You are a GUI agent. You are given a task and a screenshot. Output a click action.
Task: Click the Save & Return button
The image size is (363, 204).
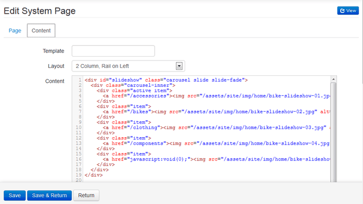49,195
